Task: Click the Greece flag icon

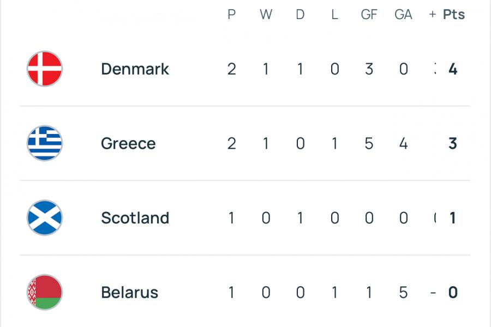Action: [x=45, y=143]
